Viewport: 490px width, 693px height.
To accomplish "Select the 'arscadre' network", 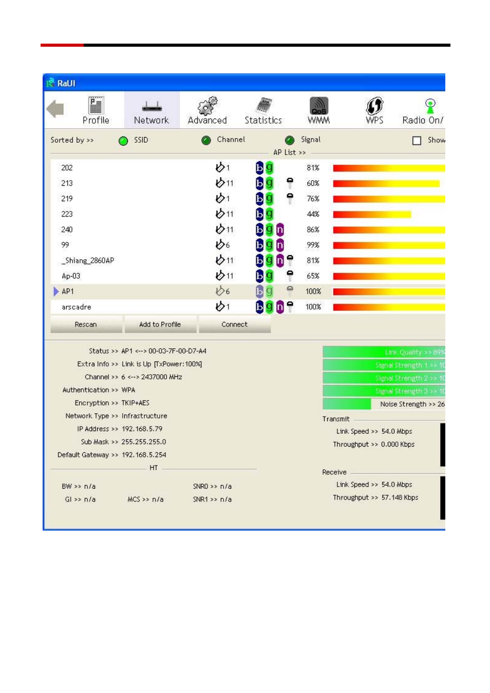I will tap(248, 306).
